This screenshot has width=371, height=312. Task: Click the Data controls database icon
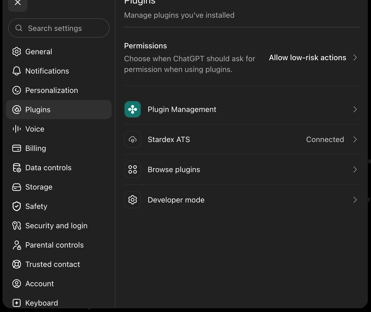[17, 168]
